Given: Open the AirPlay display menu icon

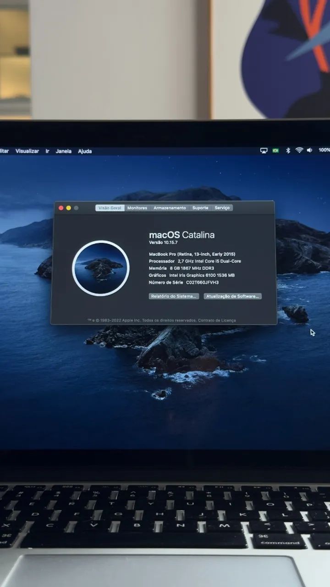Looking at the screenshot, I should click(x=264, y=150).
